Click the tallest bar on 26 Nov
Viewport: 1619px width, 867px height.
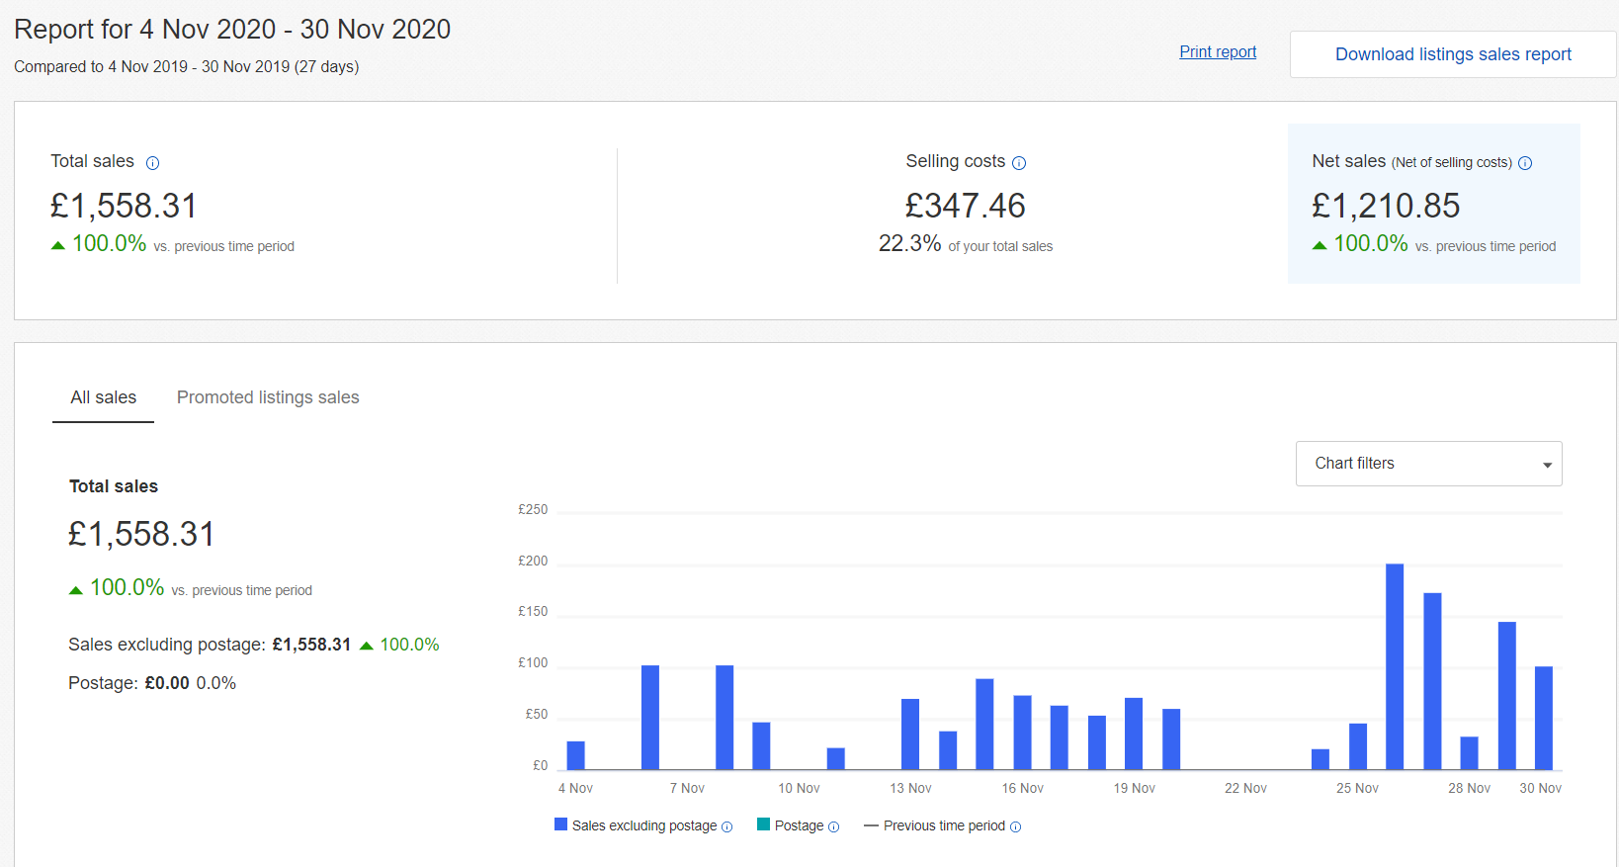(x=1395, y=666)
